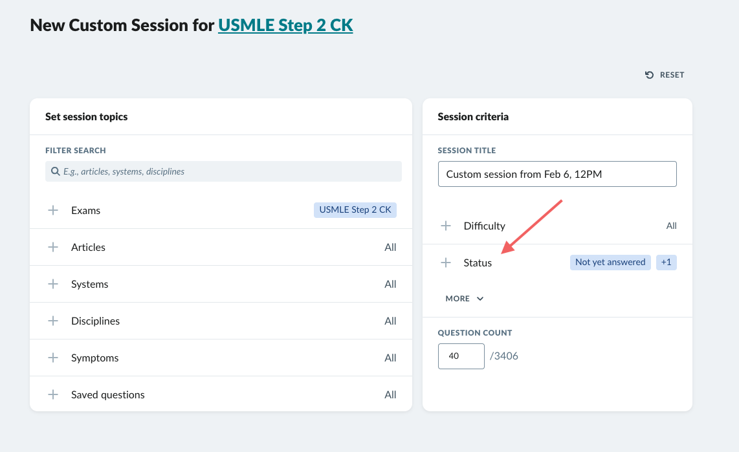This screenshot has width=739, height=452.
Task: Click the +1 status badge
Action: [667, 263]
